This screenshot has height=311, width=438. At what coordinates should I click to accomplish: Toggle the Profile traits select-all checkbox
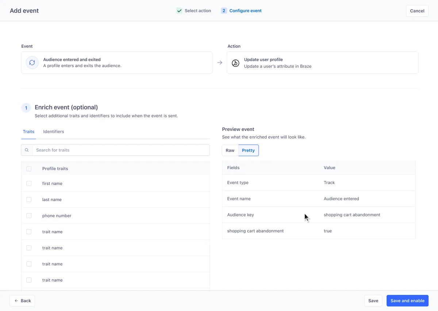pos(29,169)
